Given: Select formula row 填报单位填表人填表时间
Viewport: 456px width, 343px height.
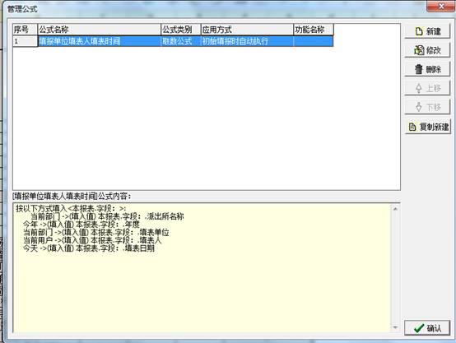Looking at the screenshot, I should pyautogui.click(x=173, y=41).
